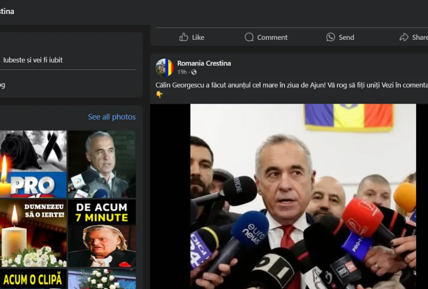Viewport: 428px width, 289px height.
Task: Open the De Acum 7 Minute thumbnail
Action: (102, 233)
